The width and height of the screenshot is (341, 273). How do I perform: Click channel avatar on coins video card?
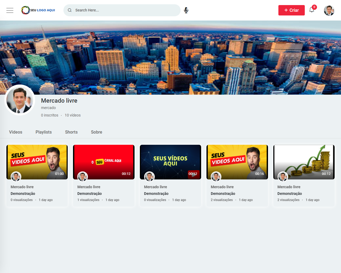click(x=283, y=176)
